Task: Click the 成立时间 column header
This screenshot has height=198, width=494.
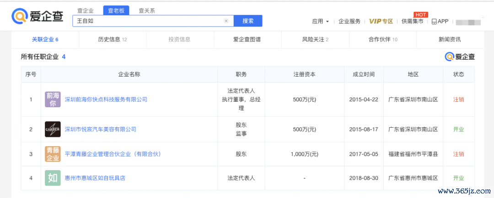Action: tap(364, 74)
